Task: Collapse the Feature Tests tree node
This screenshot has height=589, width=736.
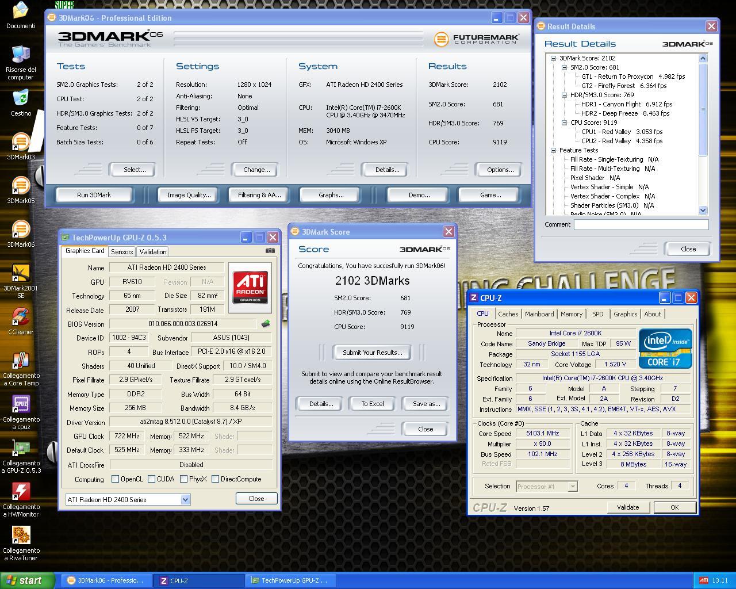Action: pyautogui.click(x=553, y=150)
